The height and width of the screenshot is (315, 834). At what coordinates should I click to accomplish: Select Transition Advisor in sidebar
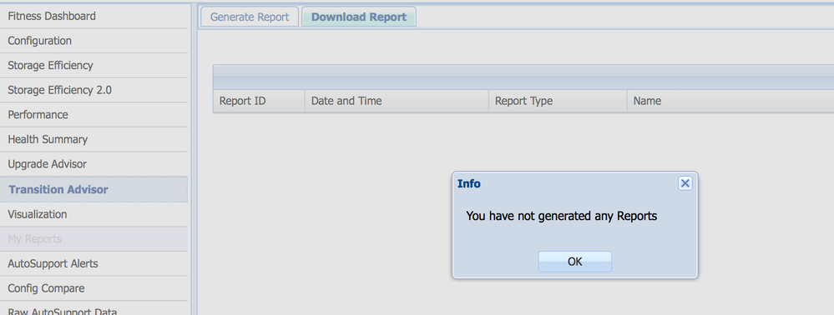(x=94, y=190)
